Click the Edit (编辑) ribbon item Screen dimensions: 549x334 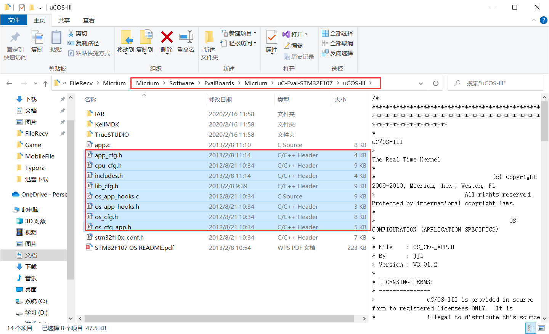(x=293, y=45)
